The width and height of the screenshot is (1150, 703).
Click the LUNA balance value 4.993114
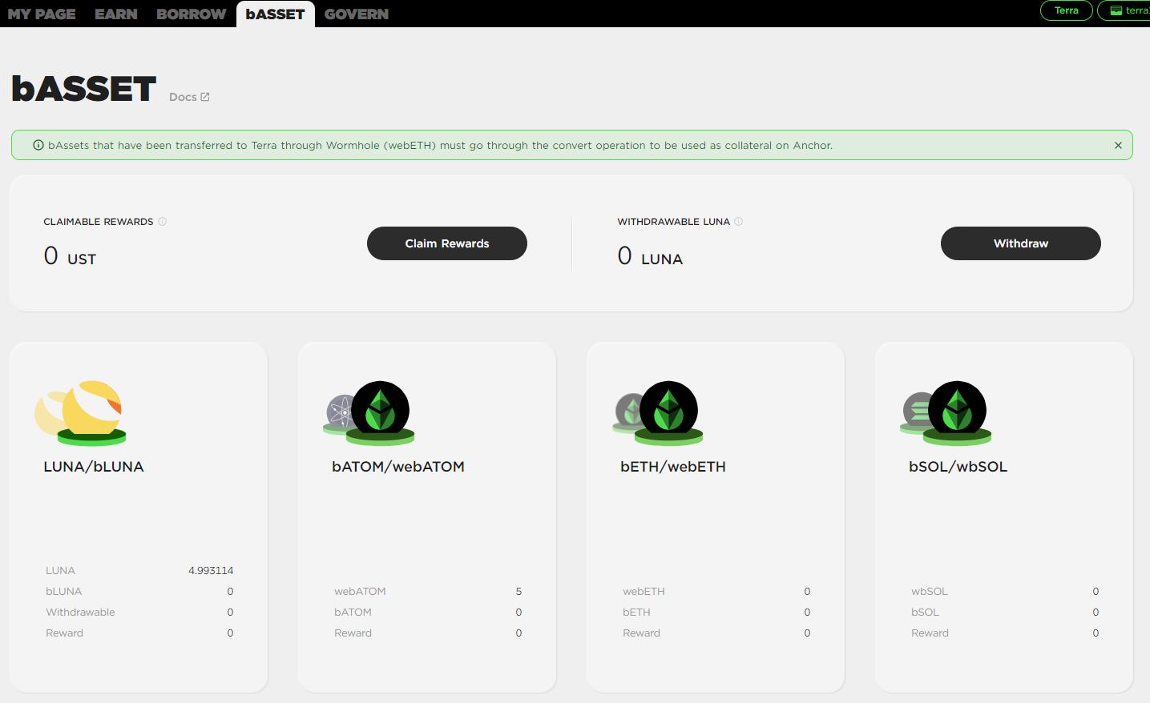211,571
